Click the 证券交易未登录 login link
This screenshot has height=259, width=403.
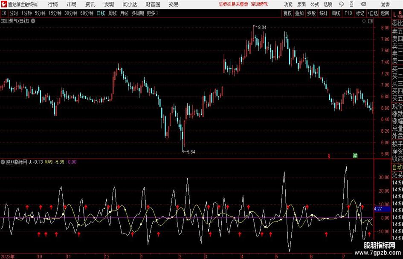(234, 4)
